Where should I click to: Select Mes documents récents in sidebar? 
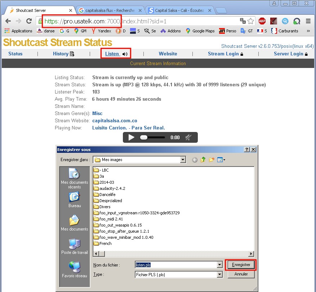(74, 179)
